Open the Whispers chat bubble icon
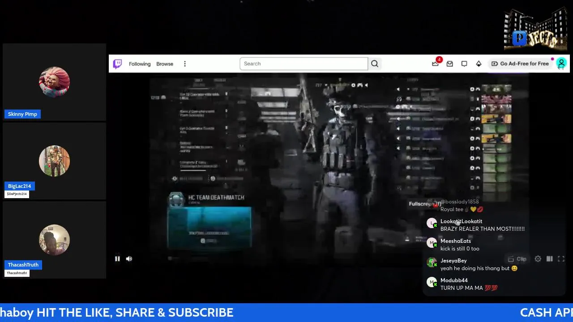The width and height of the screenshot is (573, 322). [x=464, y=64]
